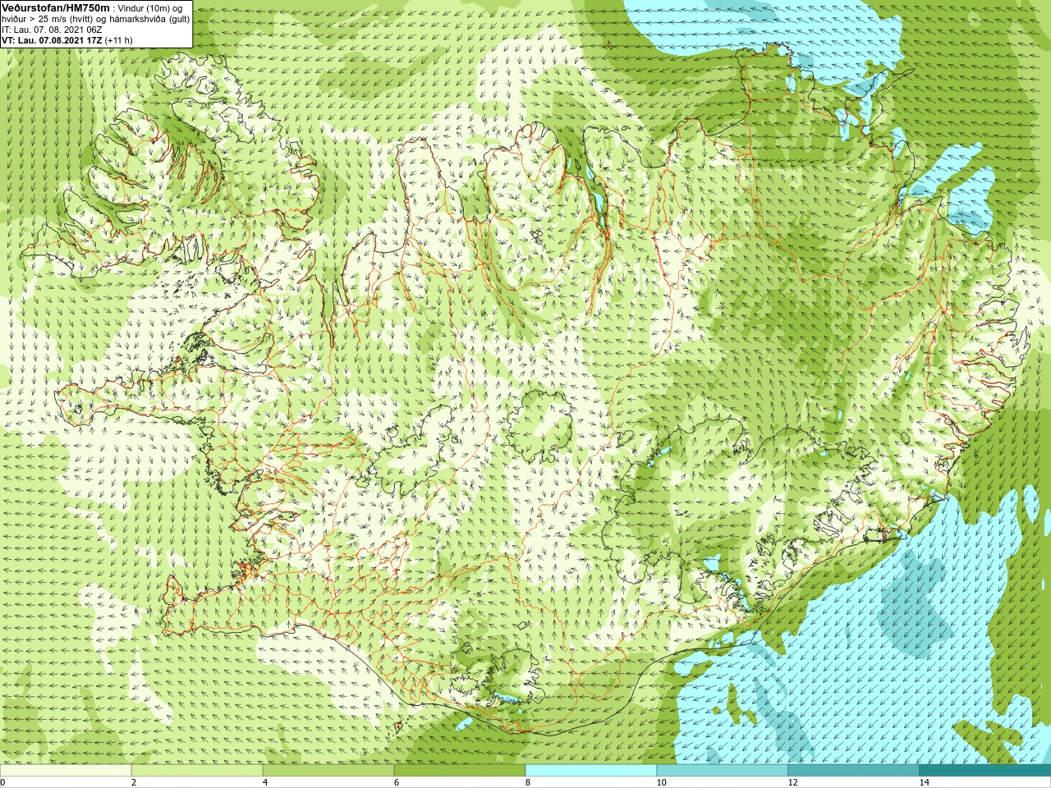The image size is (1051, 788).
Task: Click the scale label '0'
Action: point(2,782)
